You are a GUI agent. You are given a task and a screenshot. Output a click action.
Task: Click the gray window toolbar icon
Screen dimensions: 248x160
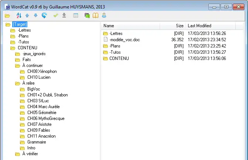pos(76,15)
